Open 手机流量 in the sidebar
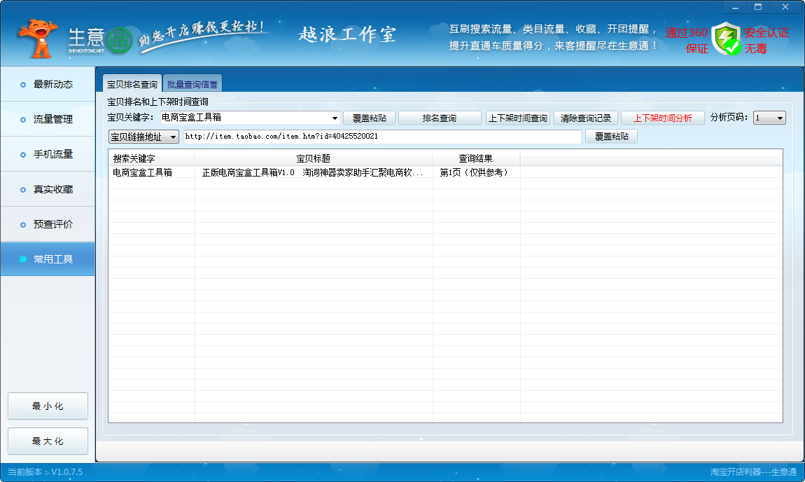Image resolution: width=805 pixels, height=482 pixels. [x=48, y=154]
